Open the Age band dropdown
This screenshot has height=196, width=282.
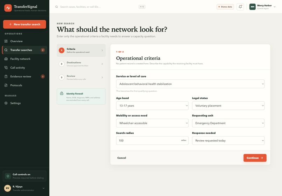[x=152, y=106]
